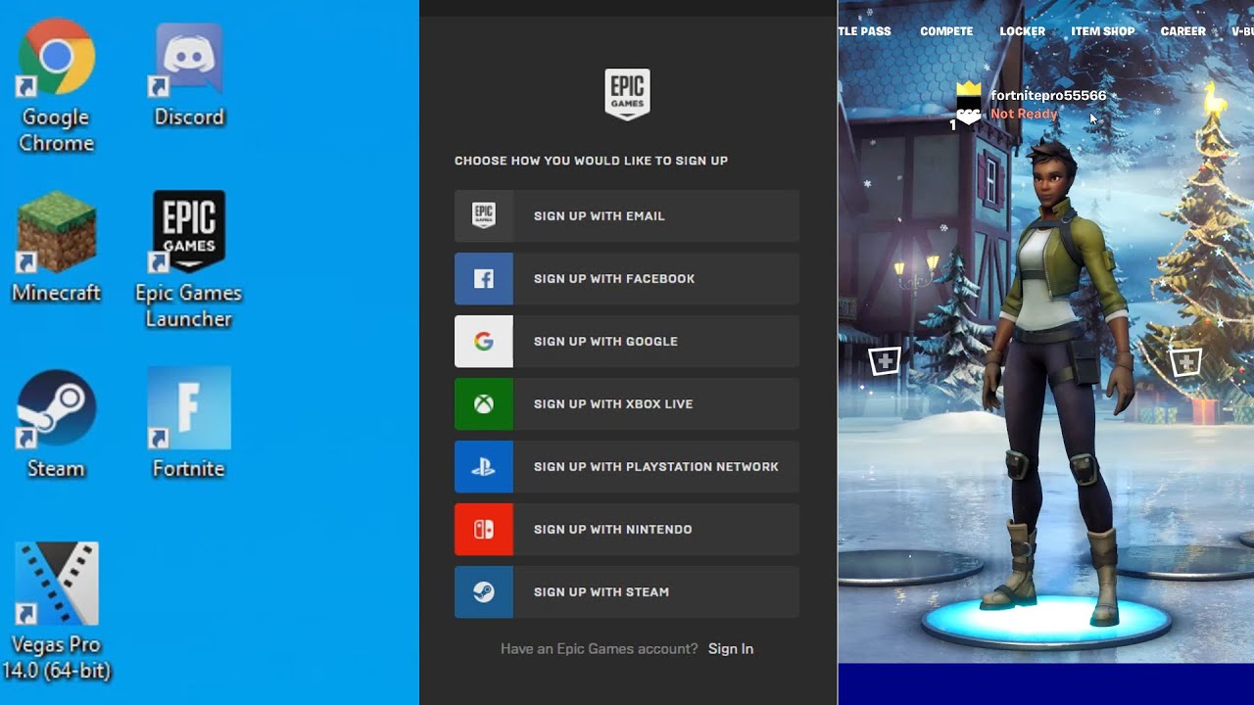Click the plus invite slot right of the character
1254x705 pixels.
click(x=1186, y=363)
